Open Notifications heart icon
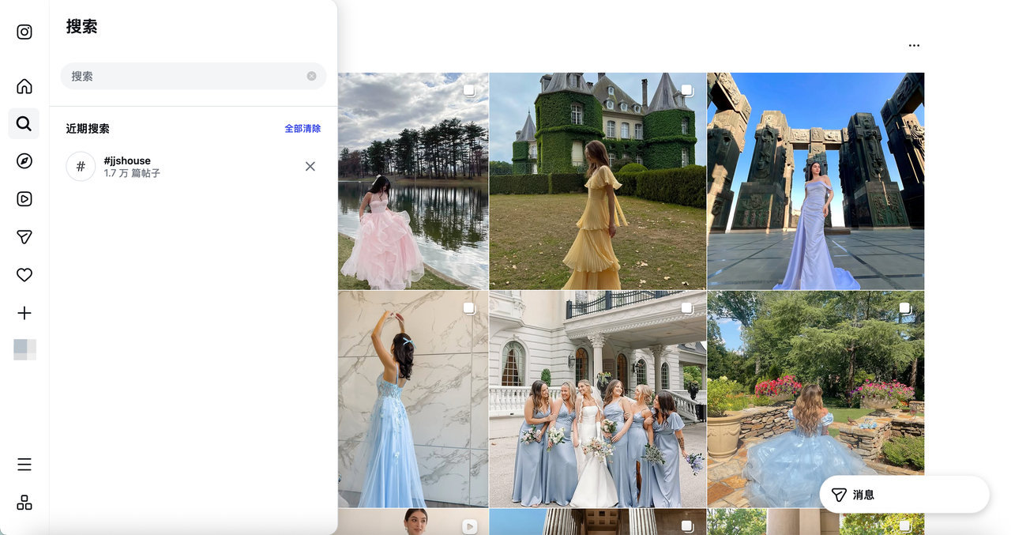This screenshot has width=1011, height=535. pos(24,275)
